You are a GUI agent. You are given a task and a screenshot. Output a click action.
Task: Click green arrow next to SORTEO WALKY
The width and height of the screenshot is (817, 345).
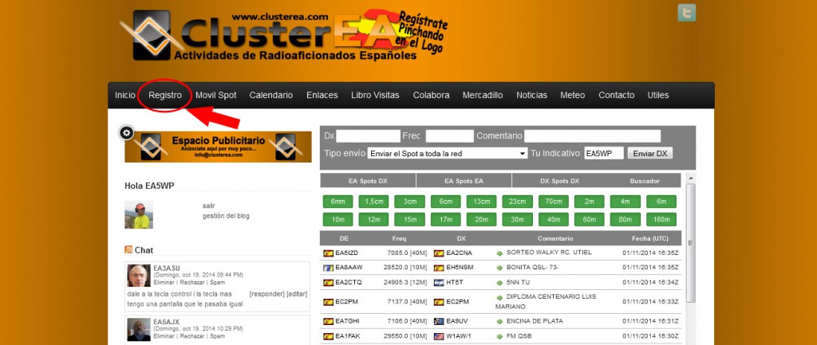499,253
